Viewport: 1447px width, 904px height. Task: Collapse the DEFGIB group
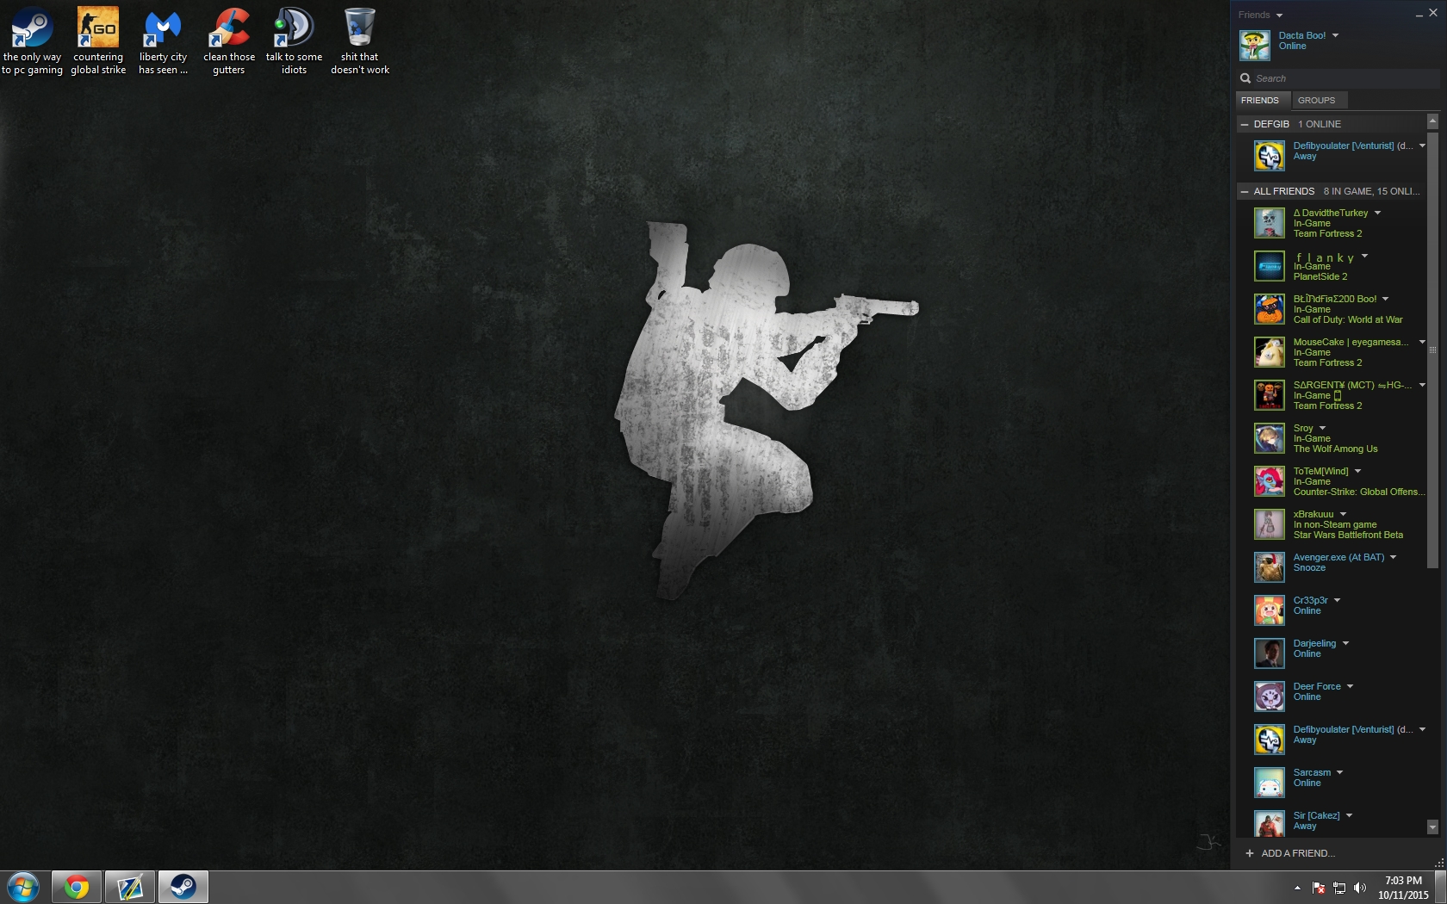click(1245, 125)
